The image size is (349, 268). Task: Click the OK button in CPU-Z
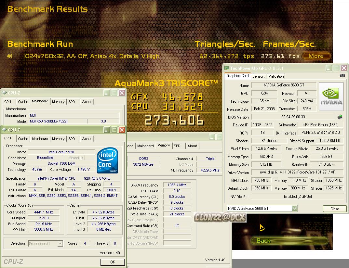[113, 262]
